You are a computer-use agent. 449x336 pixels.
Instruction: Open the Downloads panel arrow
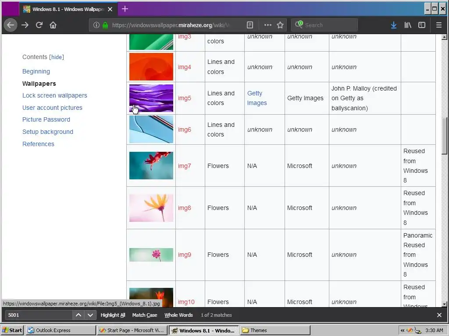click(394, 25)
